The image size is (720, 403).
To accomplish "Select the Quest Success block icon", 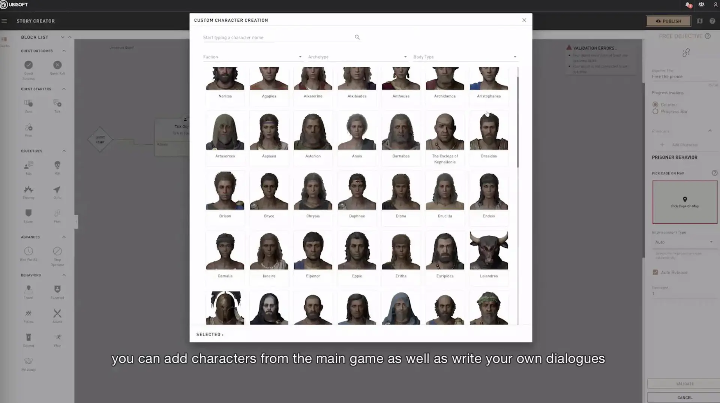I will [x=28, y=65].
